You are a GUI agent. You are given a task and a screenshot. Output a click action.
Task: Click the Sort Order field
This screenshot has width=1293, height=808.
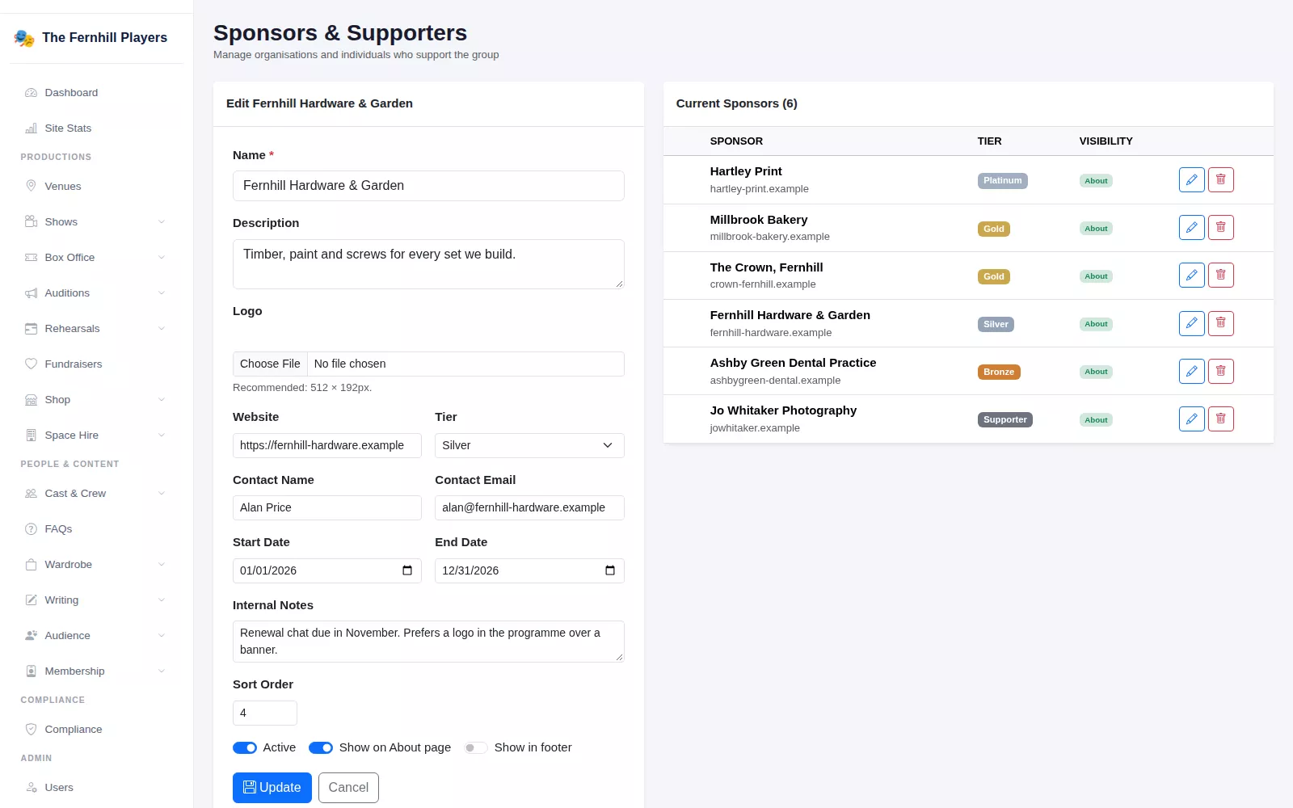click(265, 713)
